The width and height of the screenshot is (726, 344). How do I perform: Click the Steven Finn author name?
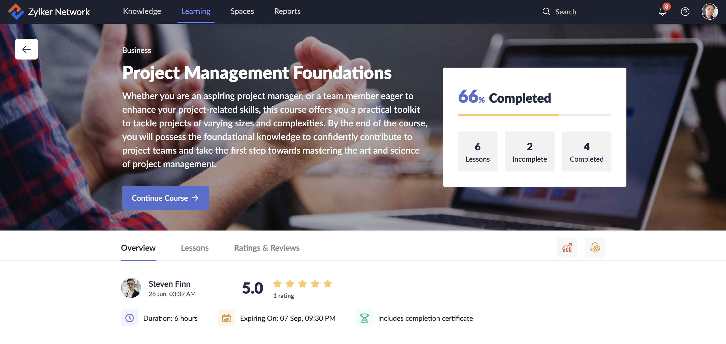pyautogui.click(x=169, y=284)
